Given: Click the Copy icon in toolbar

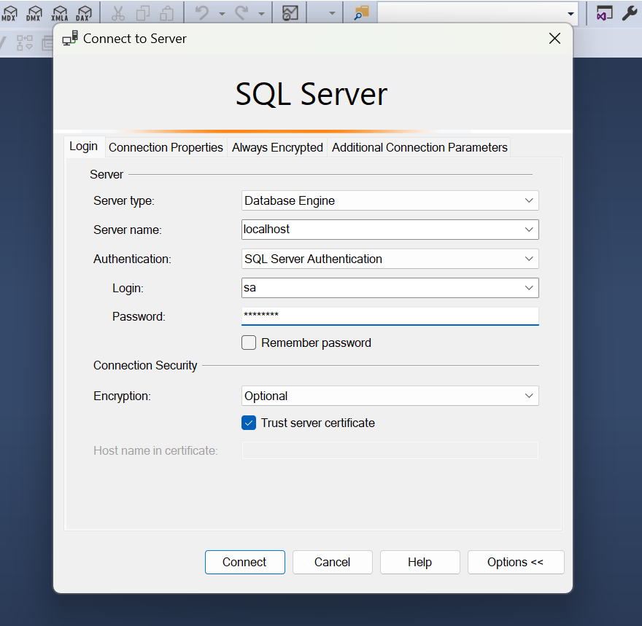Looking at the screenshot, I should [x=142, y=13].
